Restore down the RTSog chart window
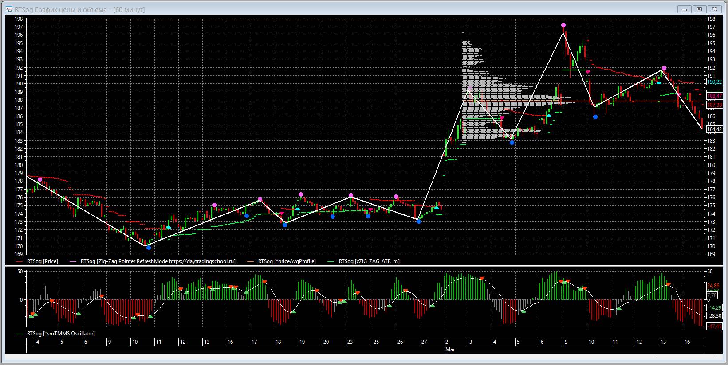Viewport: 728px width, 365px height. tap(700, 9)
